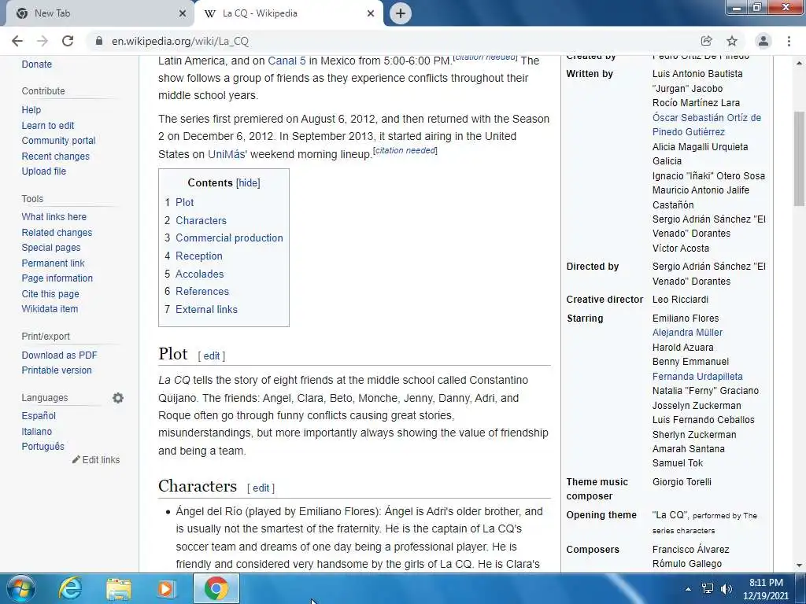
Task: Click the padlock site info icon
Action: pos(99,41)
